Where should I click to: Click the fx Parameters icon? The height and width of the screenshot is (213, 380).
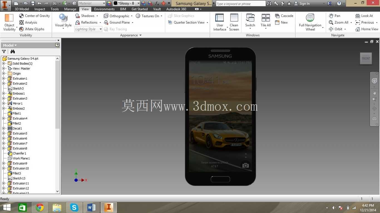coord(157,3)
